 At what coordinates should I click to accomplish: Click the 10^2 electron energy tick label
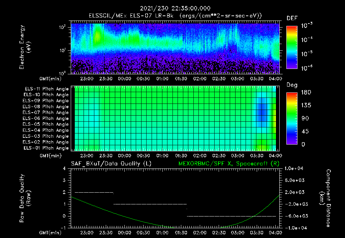tap(62, 28)
